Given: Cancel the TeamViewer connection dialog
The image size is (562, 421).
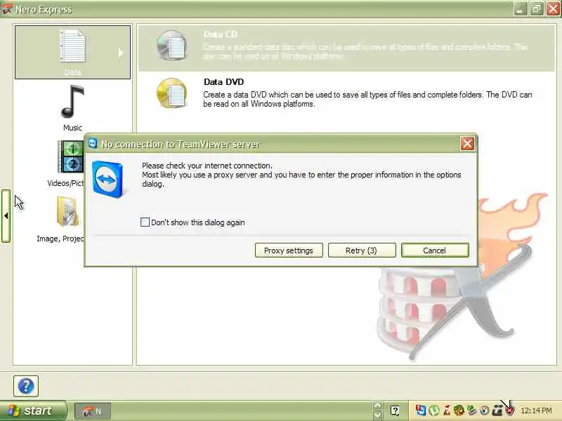Looking at the screenshot, I should pyautogui.click(x=435, y=250).
